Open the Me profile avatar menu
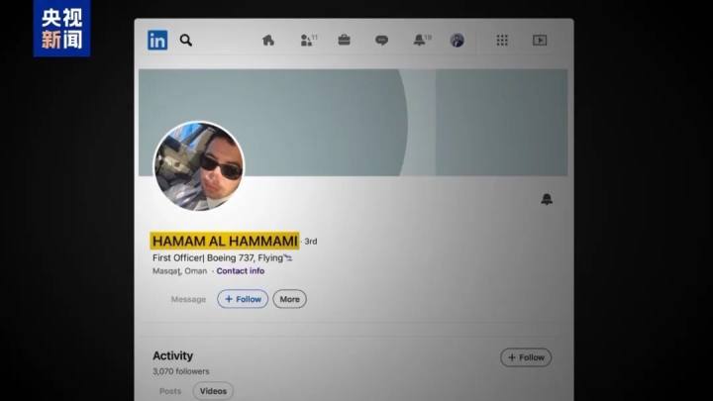 (457, 41)
